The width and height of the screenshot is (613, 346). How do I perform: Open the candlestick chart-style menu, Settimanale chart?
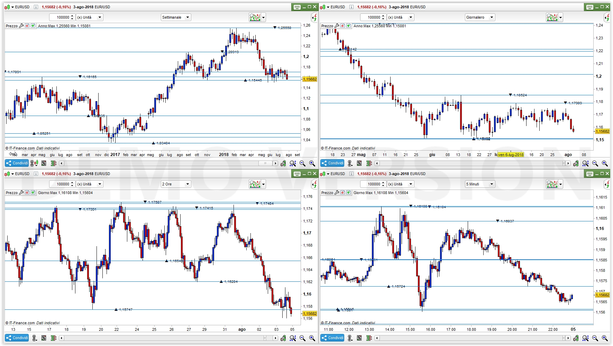pos(9,7)
